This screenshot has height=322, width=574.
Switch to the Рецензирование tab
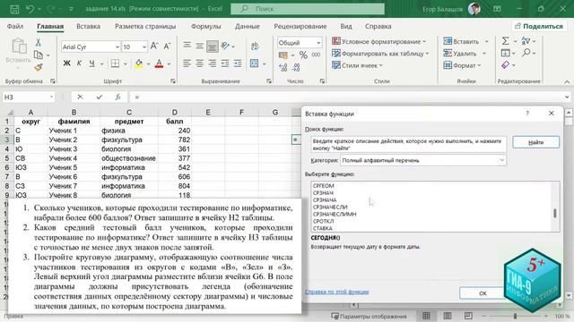click(300, 26)
